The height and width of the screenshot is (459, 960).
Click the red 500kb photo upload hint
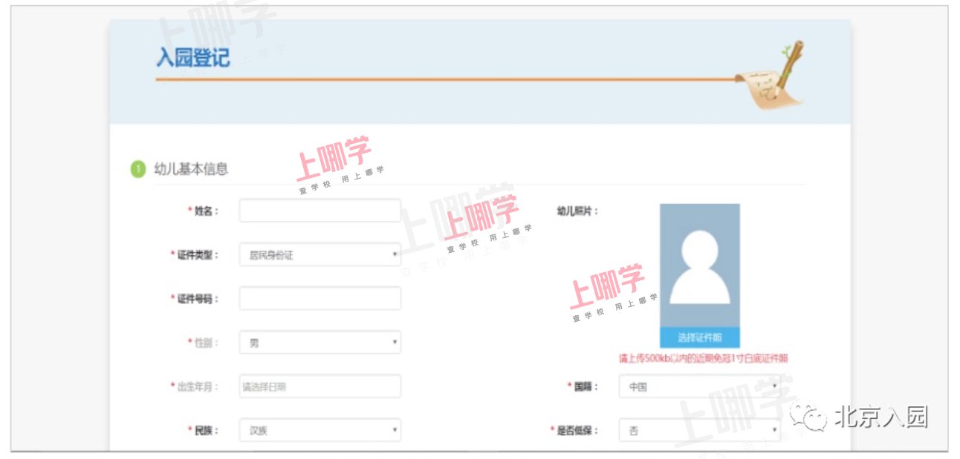703,359
